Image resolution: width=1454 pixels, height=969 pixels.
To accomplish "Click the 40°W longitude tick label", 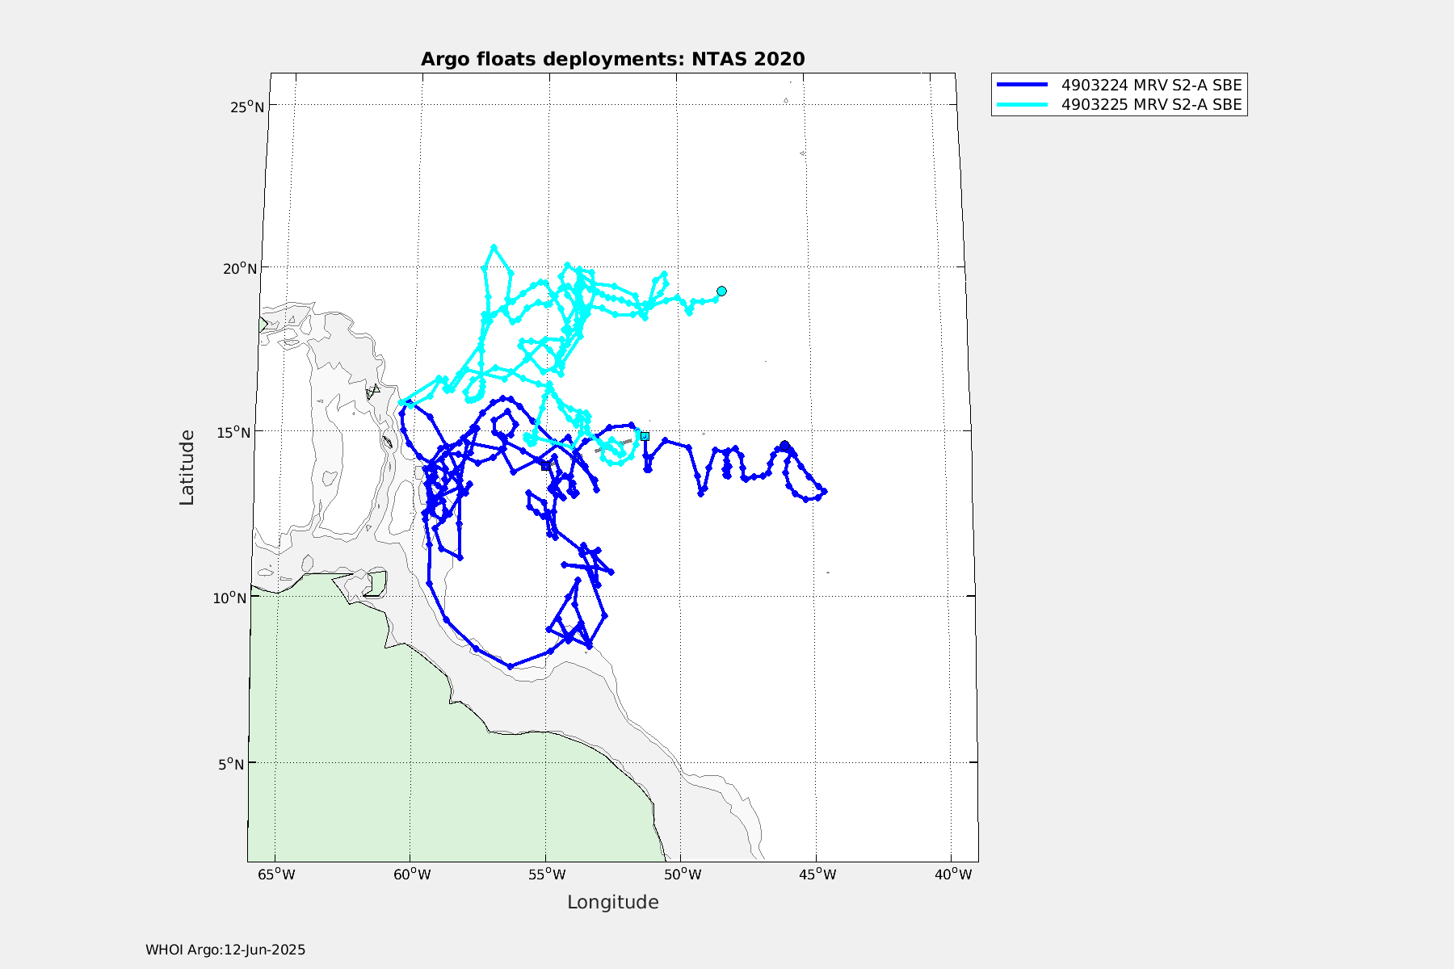I will point(953,875).
